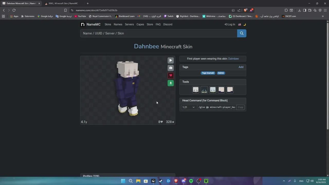Viewport: 329px width, 185px height.
Task: Click the share page icon in address bar
Action: [x=239, y=10]
